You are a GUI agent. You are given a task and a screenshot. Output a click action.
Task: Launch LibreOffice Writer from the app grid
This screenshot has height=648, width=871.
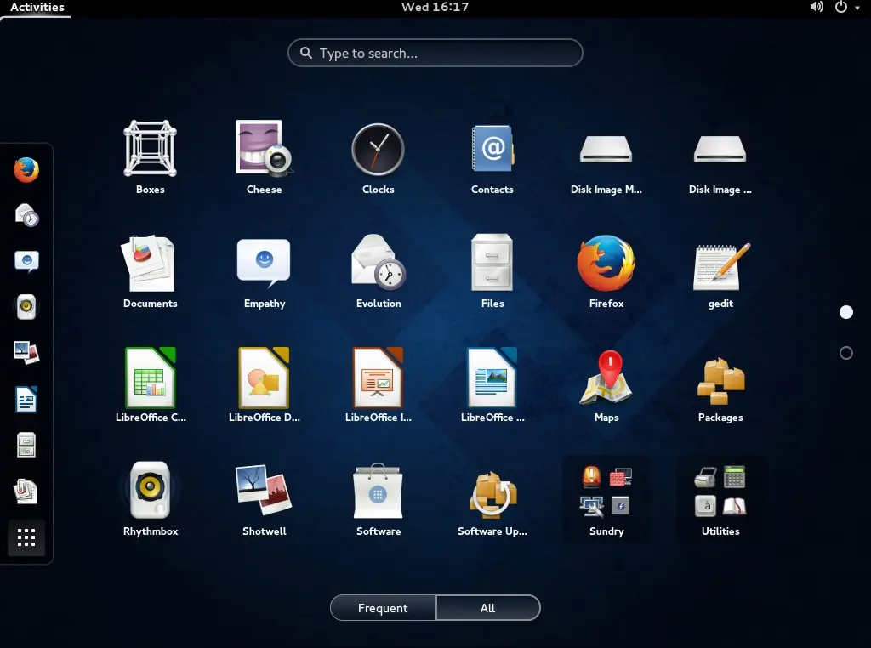point(492,386)
